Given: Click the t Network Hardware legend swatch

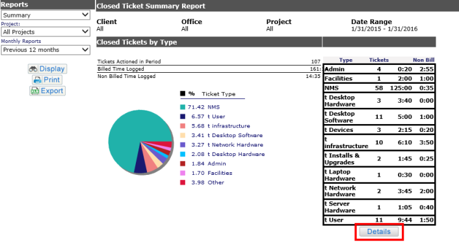Looking at the screenshot, I should pos(183,145).
